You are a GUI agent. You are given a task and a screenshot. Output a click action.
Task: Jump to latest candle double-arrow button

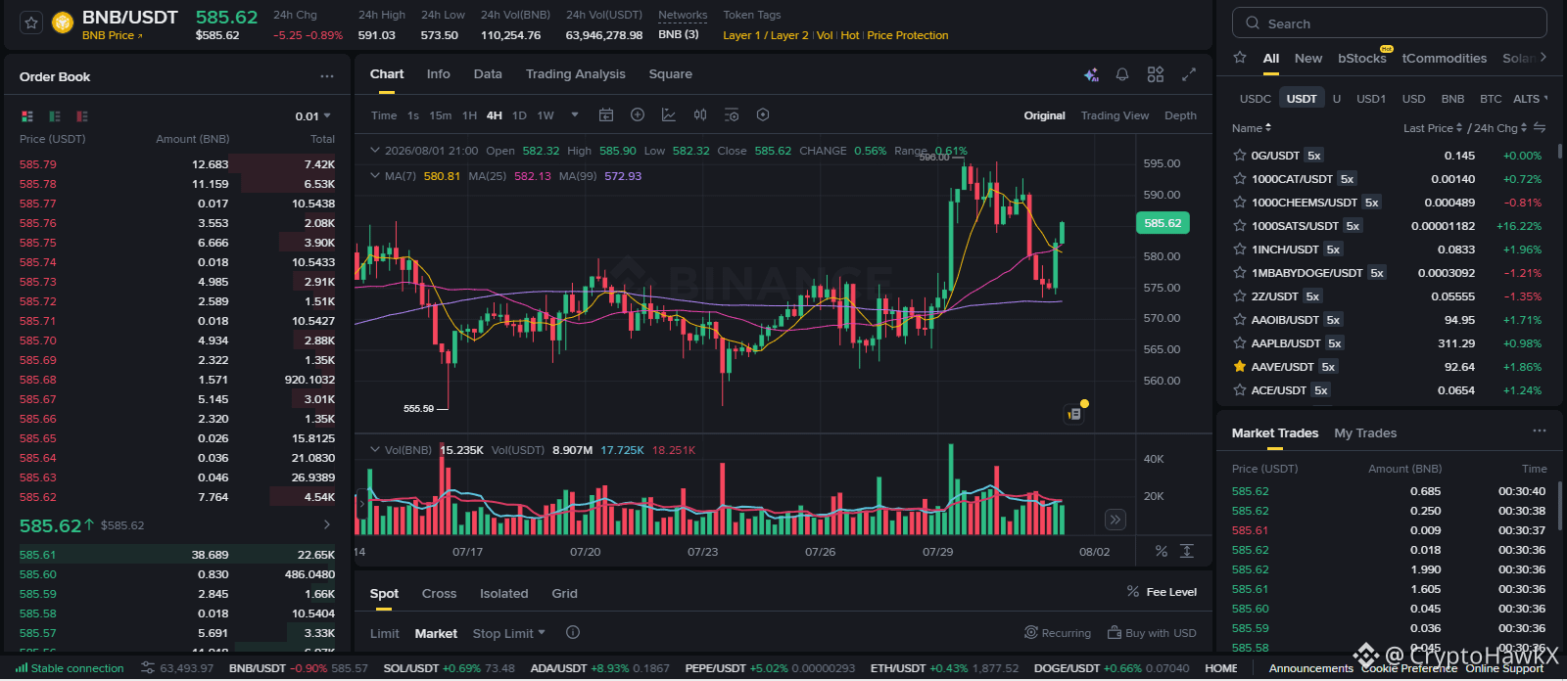(x=1115, y=520)
